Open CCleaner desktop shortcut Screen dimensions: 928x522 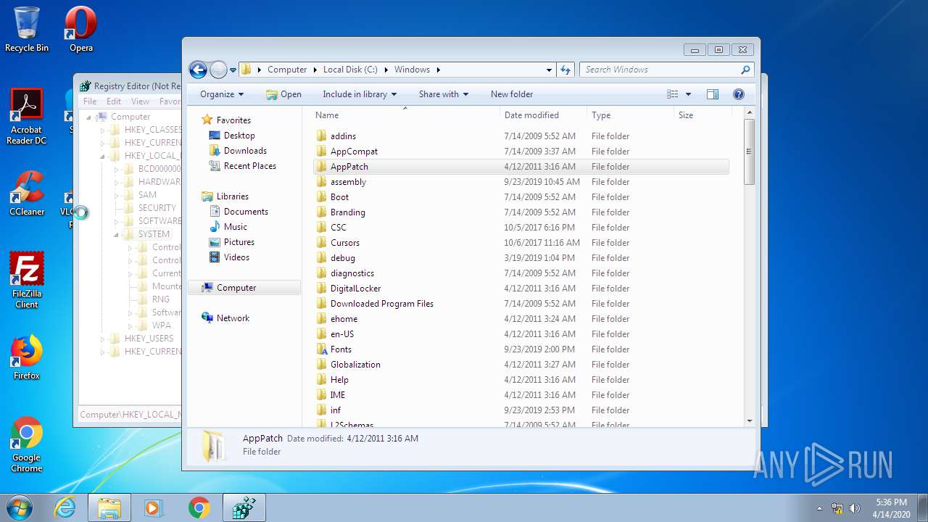(x=27, y=194)
